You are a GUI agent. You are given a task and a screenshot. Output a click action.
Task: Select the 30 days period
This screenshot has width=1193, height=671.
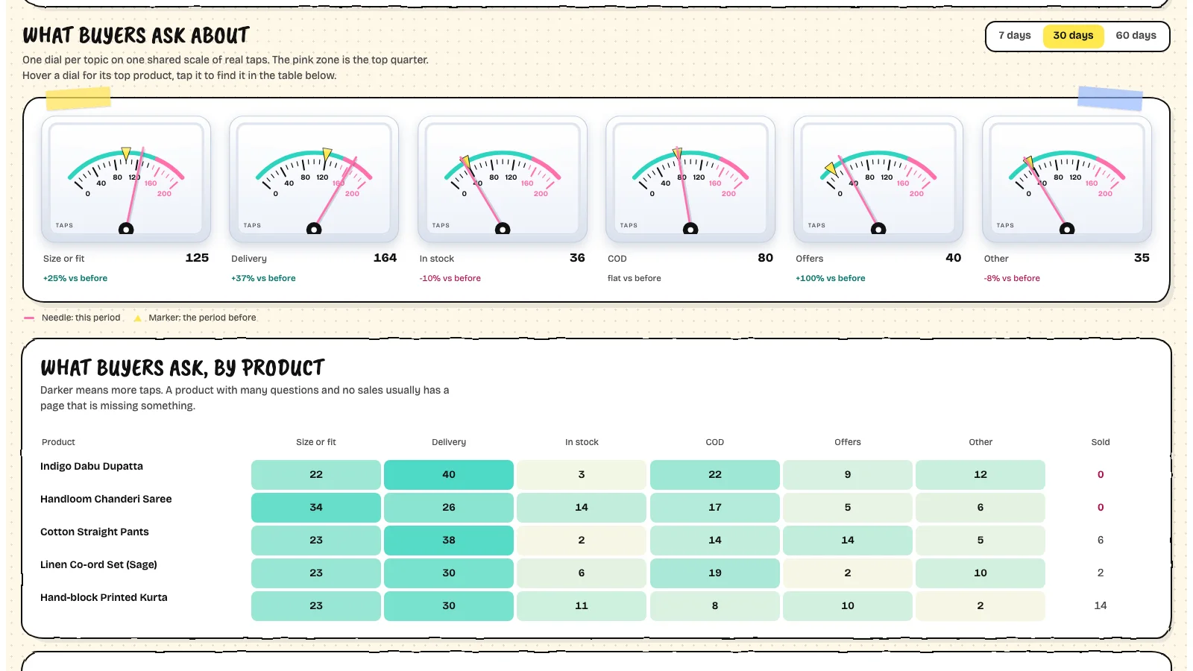point(1073,36)
